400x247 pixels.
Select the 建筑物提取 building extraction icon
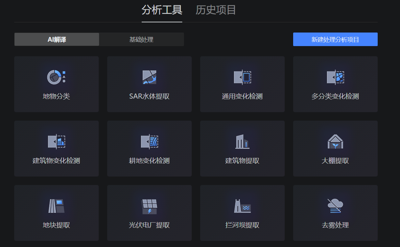242,141
